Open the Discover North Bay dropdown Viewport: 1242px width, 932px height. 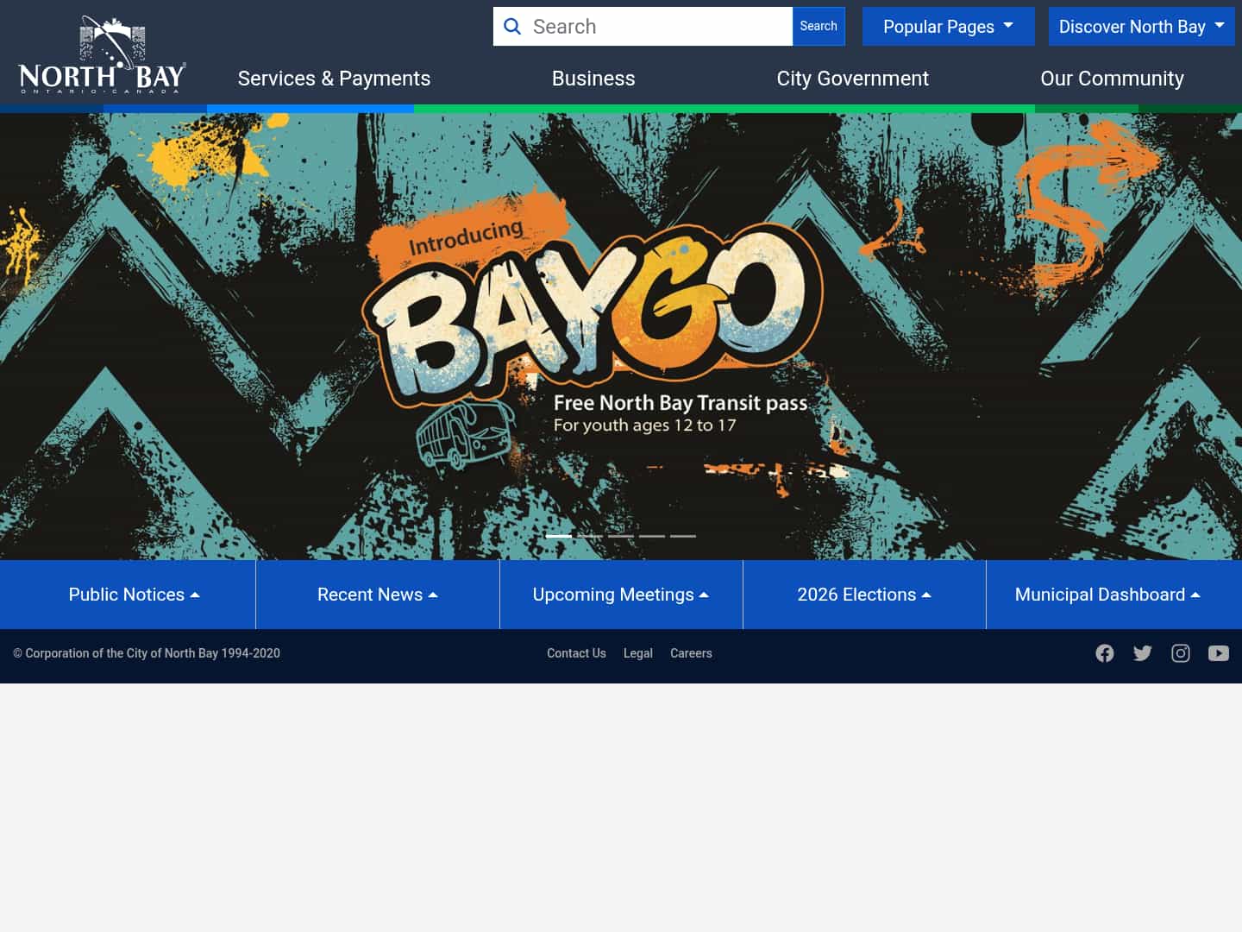(x=1142, y=27)
